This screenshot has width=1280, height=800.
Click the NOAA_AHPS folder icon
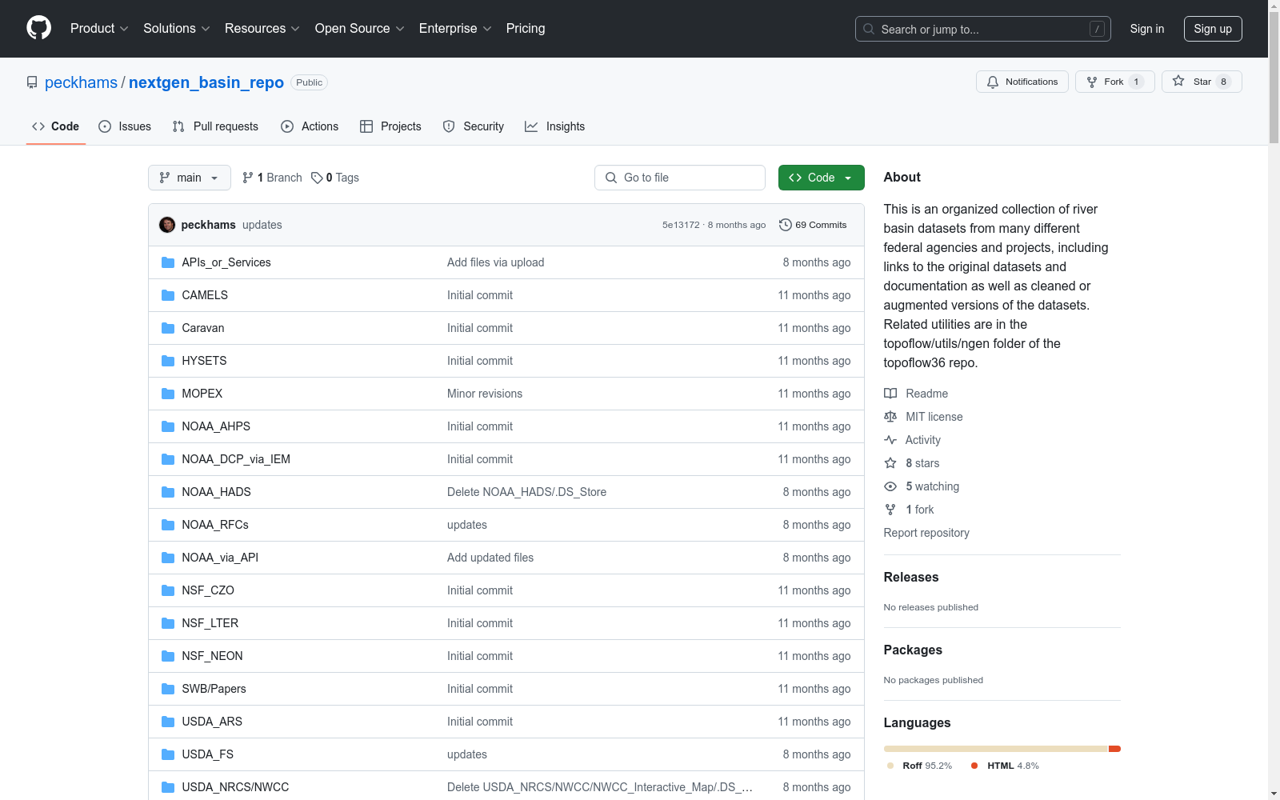(x=168, y=426)
